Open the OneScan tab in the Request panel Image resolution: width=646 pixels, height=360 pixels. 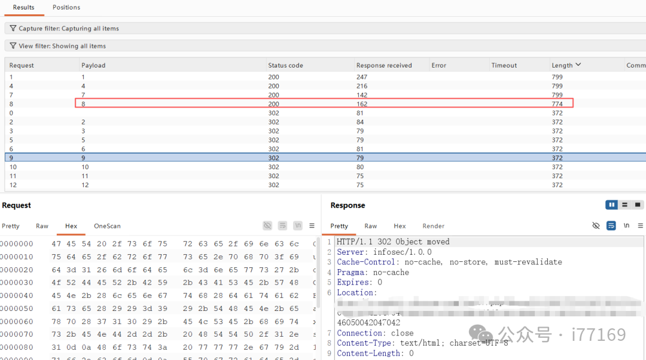pos(107,226)
